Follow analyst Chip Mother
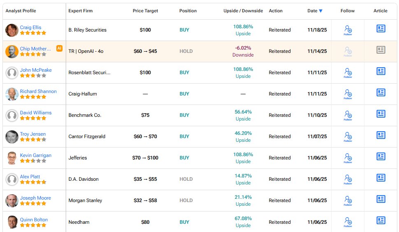Screen dimensions: 399x232 pos(348,52)
